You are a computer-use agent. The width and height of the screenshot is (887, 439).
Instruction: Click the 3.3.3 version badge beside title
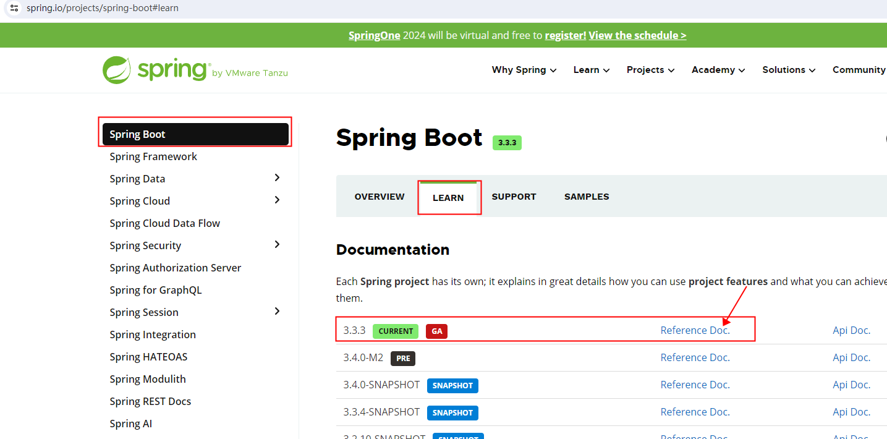pyautogui.click(x=507, y=143)
